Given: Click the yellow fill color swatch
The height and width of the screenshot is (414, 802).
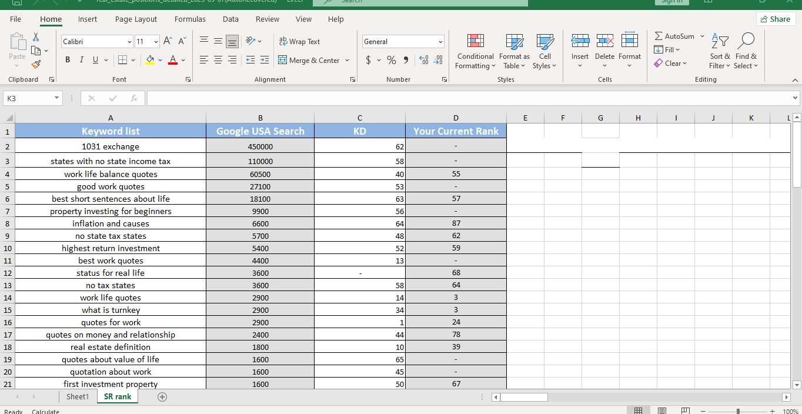Looking at the screenshot, I should 150,60.
